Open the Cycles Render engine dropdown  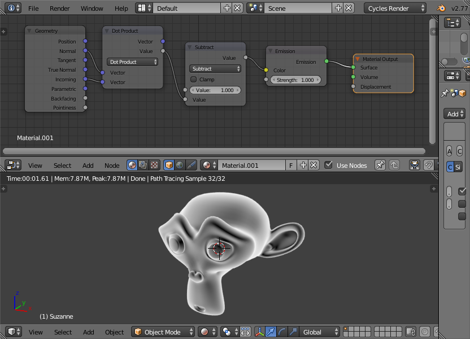[x=395, y=8]
